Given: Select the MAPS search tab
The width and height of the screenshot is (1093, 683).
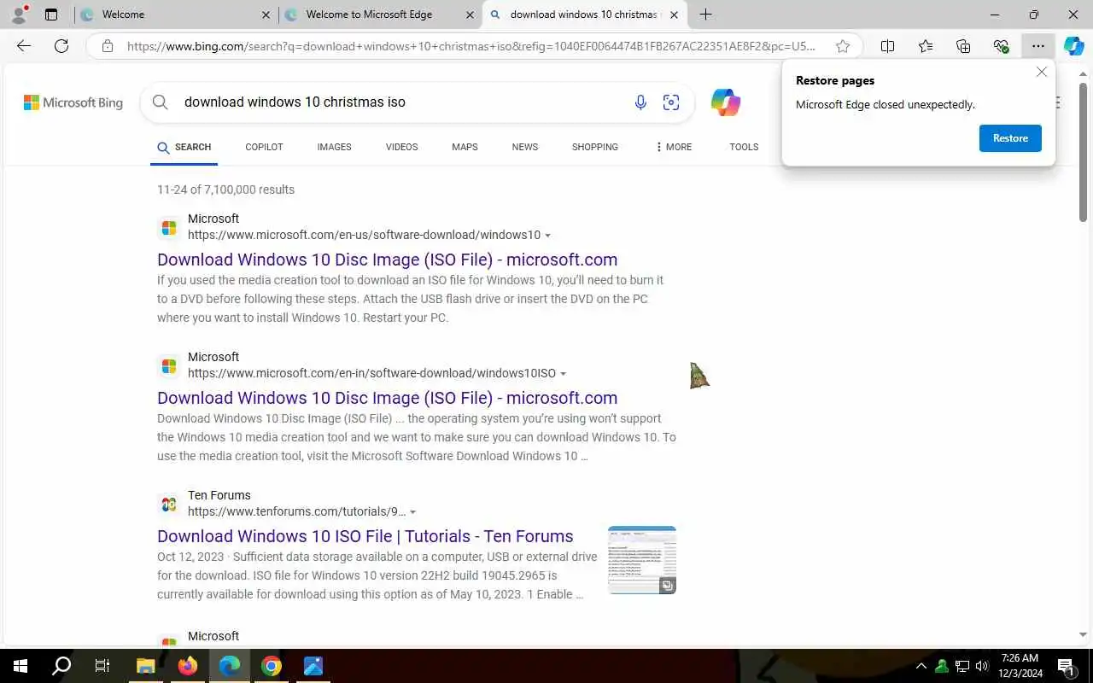Looking at the screenshot, I should [465, 147].
